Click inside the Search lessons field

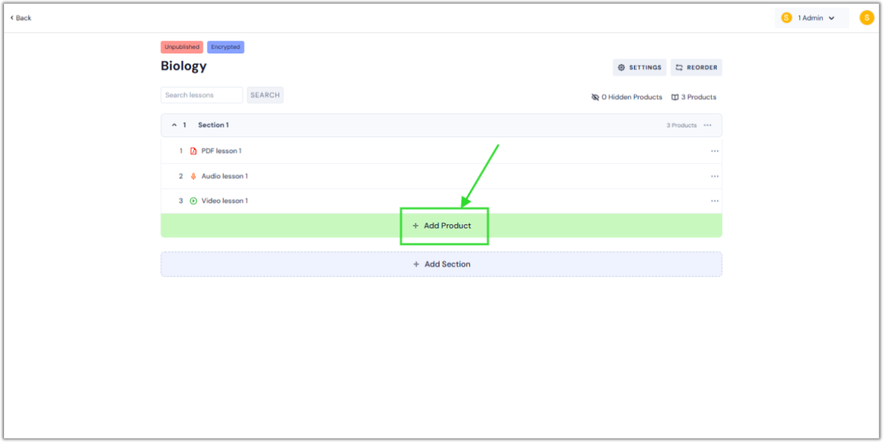201,95
